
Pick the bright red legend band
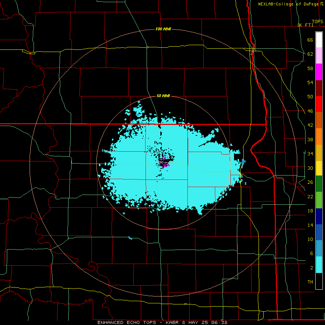[x=319, y=104]
